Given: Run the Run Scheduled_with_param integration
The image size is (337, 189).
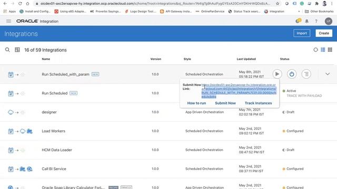Looking at the screenshot, I should (x=277, y=74).
